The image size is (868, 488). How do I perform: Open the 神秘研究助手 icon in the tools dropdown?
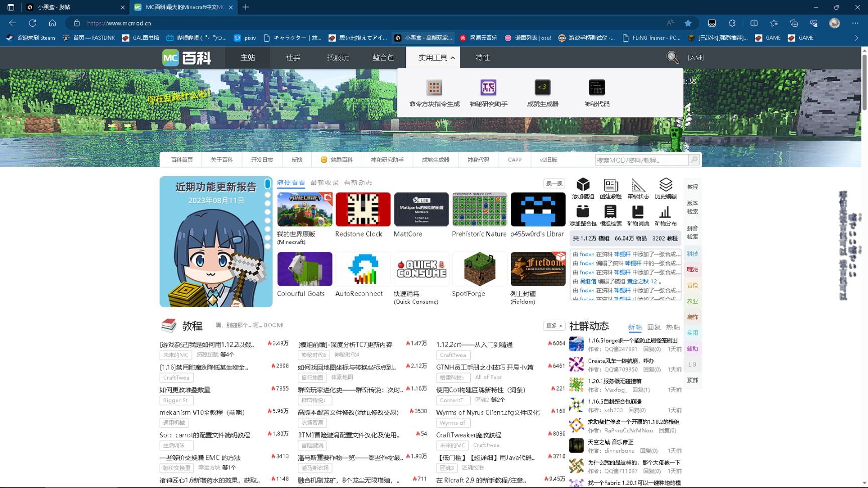pyautogui.click(x=488, y=88)
